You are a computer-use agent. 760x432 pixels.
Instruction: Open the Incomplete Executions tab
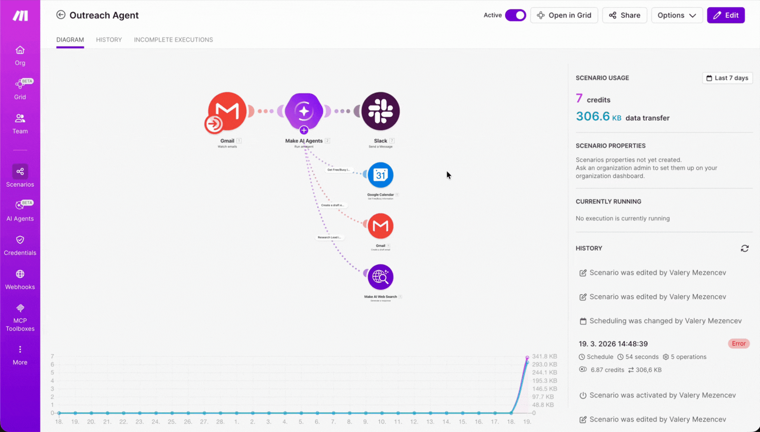click(173, 40)
